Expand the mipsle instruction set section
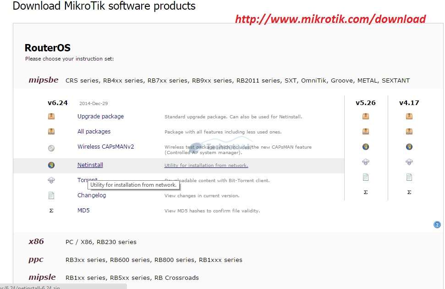445x289 pixels. click(x=42, y=278)
